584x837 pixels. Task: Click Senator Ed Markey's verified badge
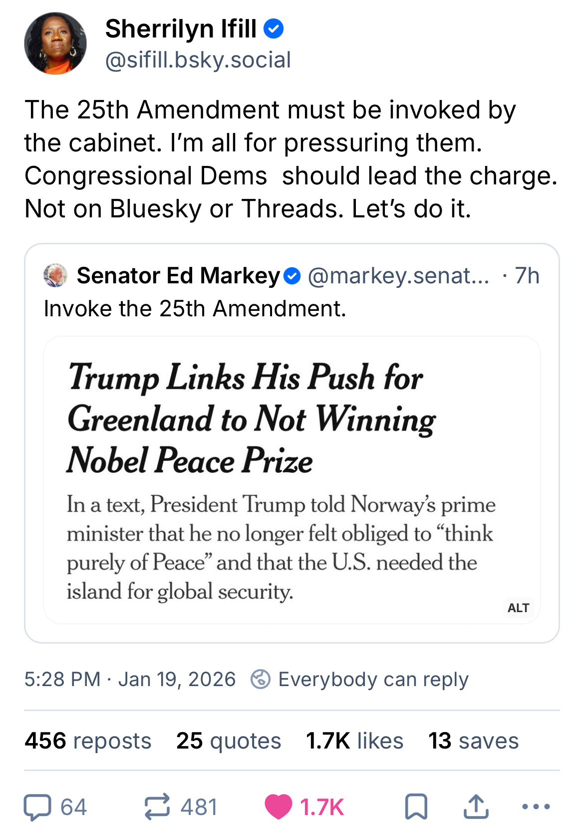(x=292, y=276)
